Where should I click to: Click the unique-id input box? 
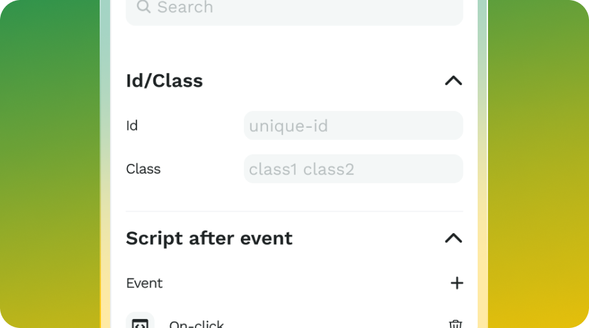(353, 125)
